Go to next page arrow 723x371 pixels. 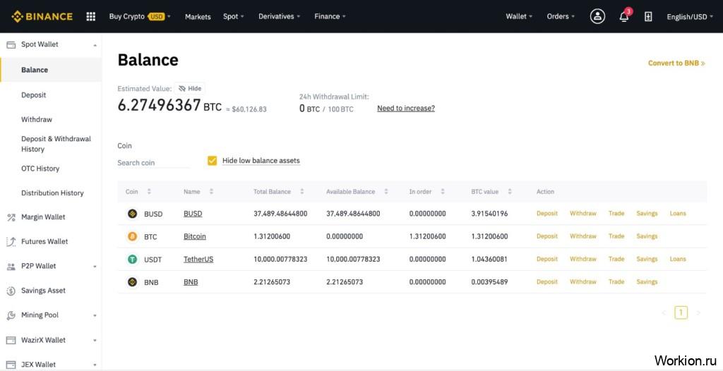[698, 313]
